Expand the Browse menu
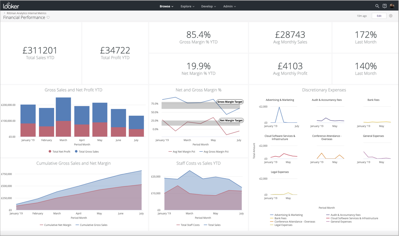The image size is (399, 236). (x=166, y=6)
